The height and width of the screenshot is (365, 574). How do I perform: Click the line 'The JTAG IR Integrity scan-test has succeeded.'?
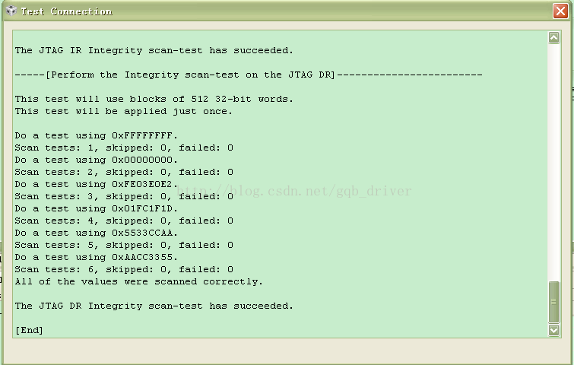click(x=154, y=50)
